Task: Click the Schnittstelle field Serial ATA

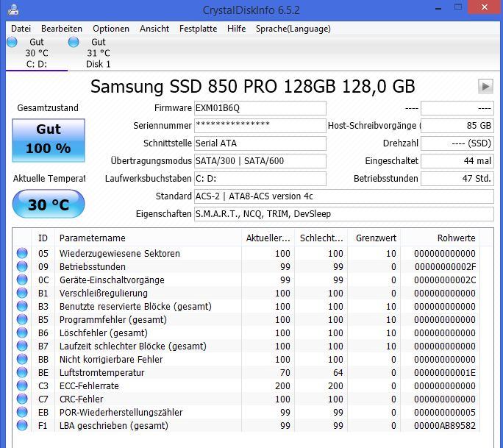Action: point(260,143)
